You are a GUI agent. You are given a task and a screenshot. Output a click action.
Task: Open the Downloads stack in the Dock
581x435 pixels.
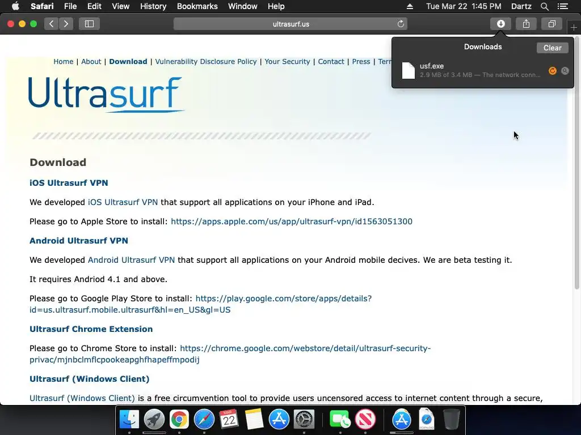click(x=427, y=419)
